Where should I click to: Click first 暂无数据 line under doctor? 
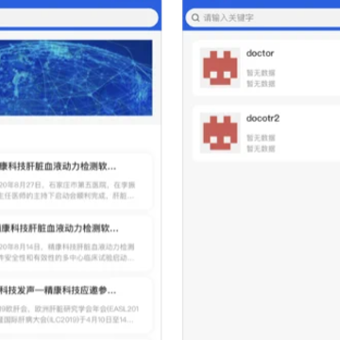point(261,73)
